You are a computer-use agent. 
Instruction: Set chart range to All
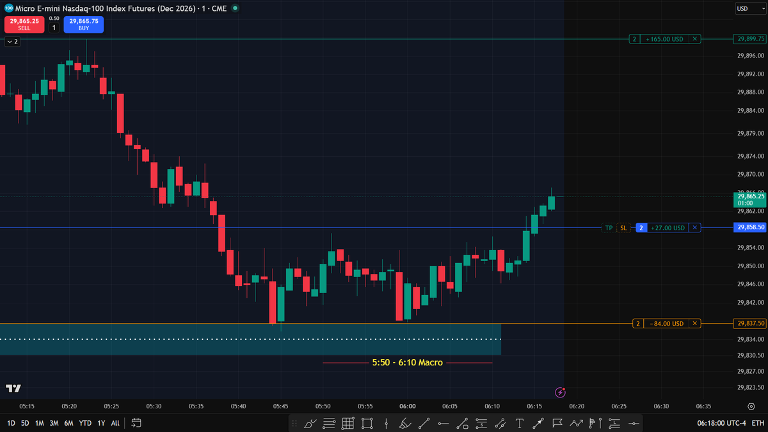pos(115,423)
